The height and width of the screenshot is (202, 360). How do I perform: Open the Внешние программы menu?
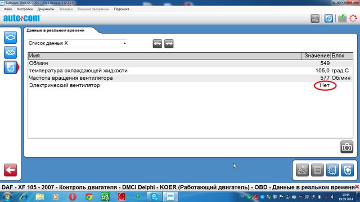[93, 9]
